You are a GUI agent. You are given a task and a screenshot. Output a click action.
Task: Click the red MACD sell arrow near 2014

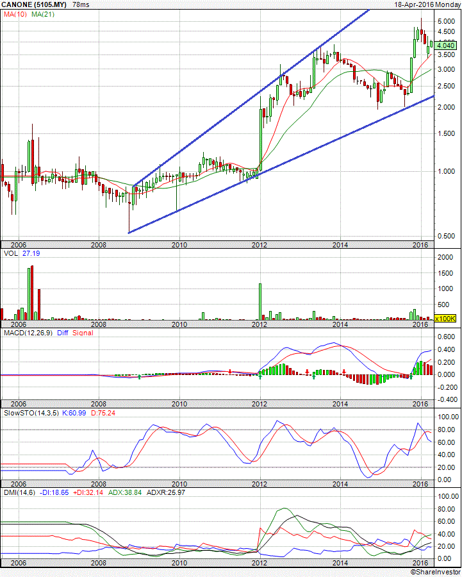[x=344, y=372]
